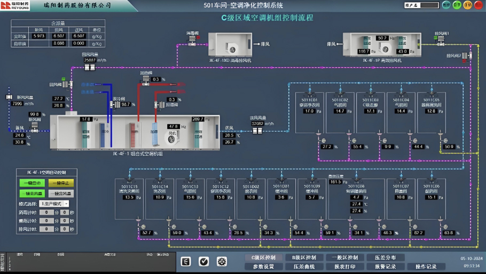
Task: Click the 28.5 ℃ supply air temperature
Action: 229,135
